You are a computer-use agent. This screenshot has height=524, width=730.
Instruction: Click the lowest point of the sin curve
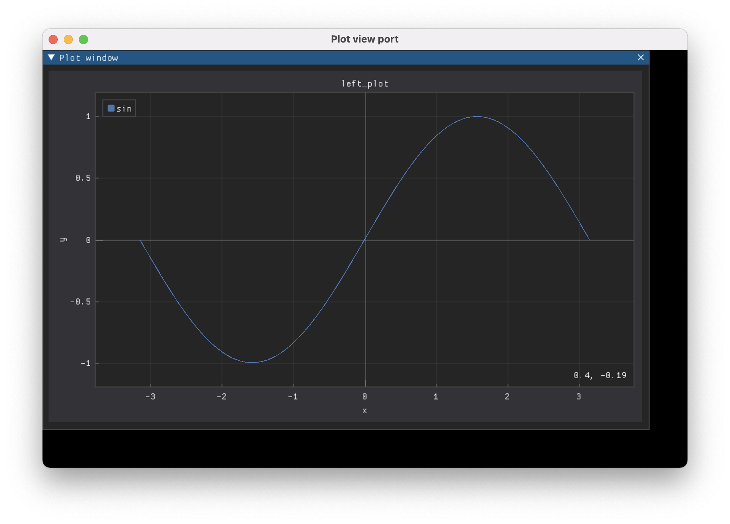point(253,363)
